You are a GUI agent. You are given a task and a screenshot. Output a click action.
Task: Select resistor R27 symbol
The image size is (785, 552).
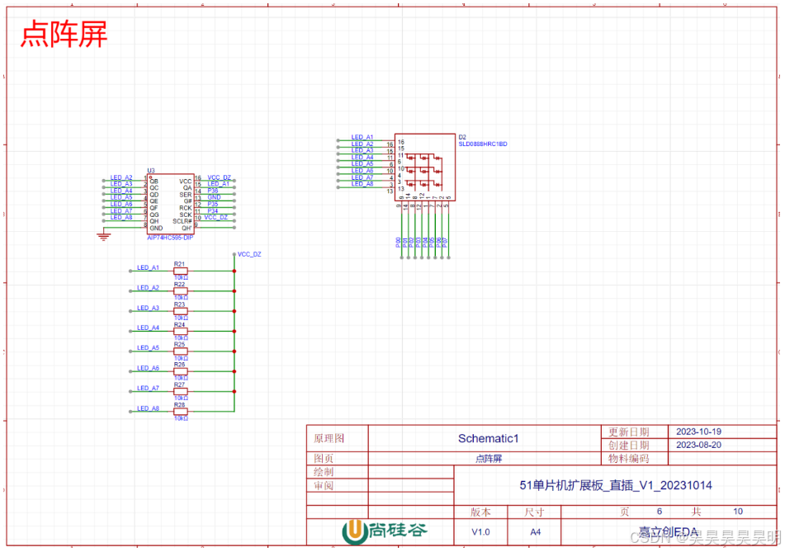click(x=181, y=391)
